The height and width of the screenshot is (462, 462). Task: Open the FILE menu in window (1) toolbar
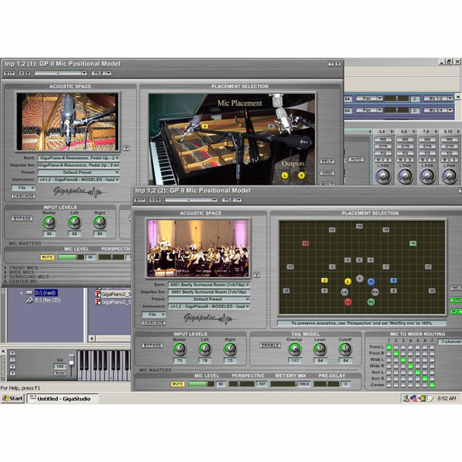tap(101, 73)
